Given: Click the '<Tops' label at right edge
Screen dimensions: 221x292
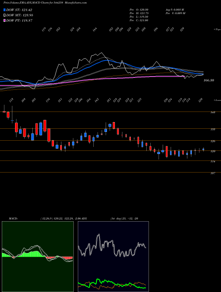Looking at the screenshot, I should (x=217, y=30).
